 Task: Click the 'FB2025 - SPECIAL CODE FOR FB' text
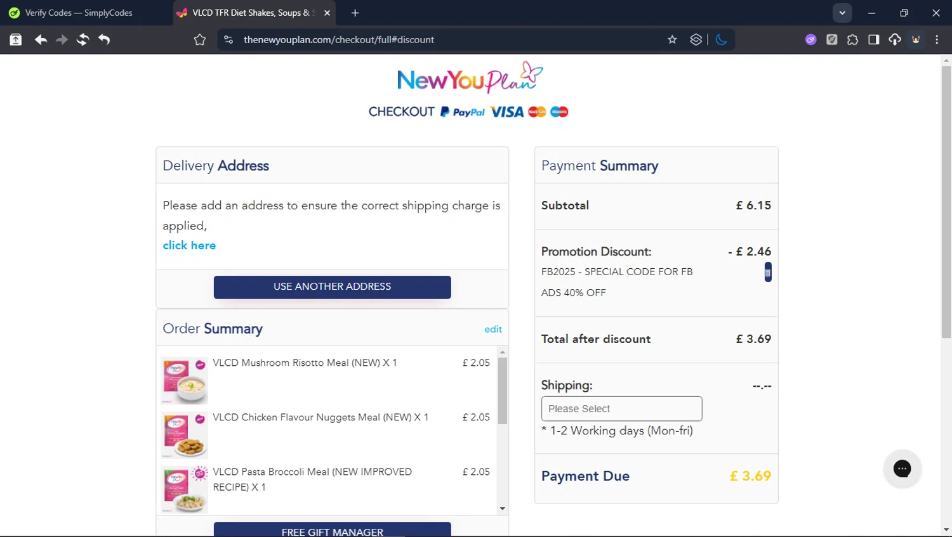[x=617, y=271]
